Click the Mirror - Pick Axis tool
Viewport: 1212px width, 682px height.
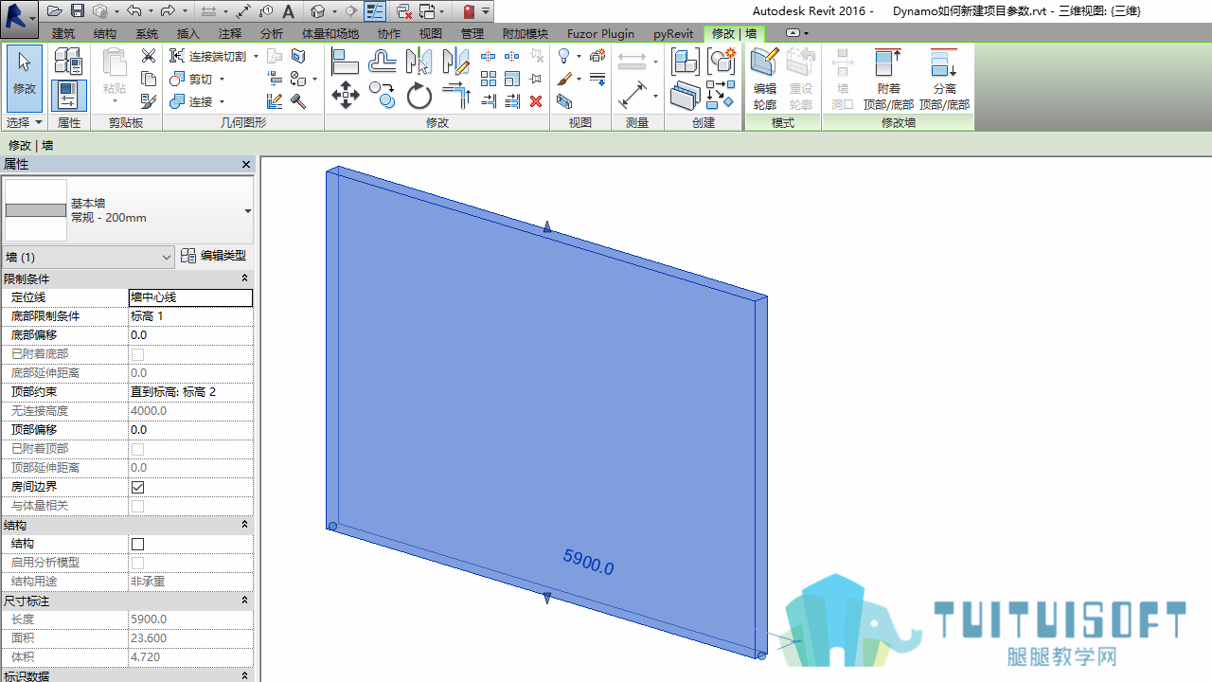point(419,62)
